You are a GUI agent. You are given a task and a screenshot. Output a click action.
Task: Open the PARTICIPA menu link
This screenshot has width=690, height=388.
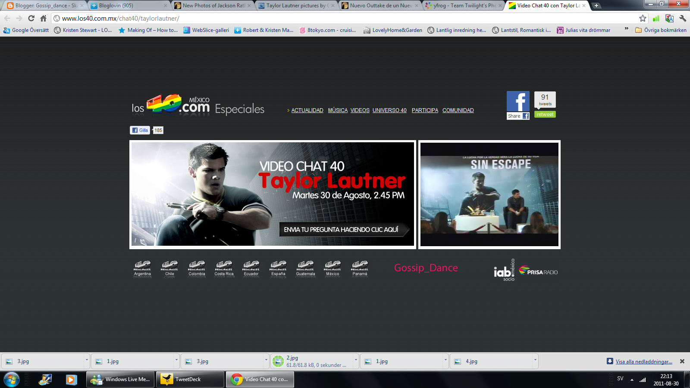point(425,110)
